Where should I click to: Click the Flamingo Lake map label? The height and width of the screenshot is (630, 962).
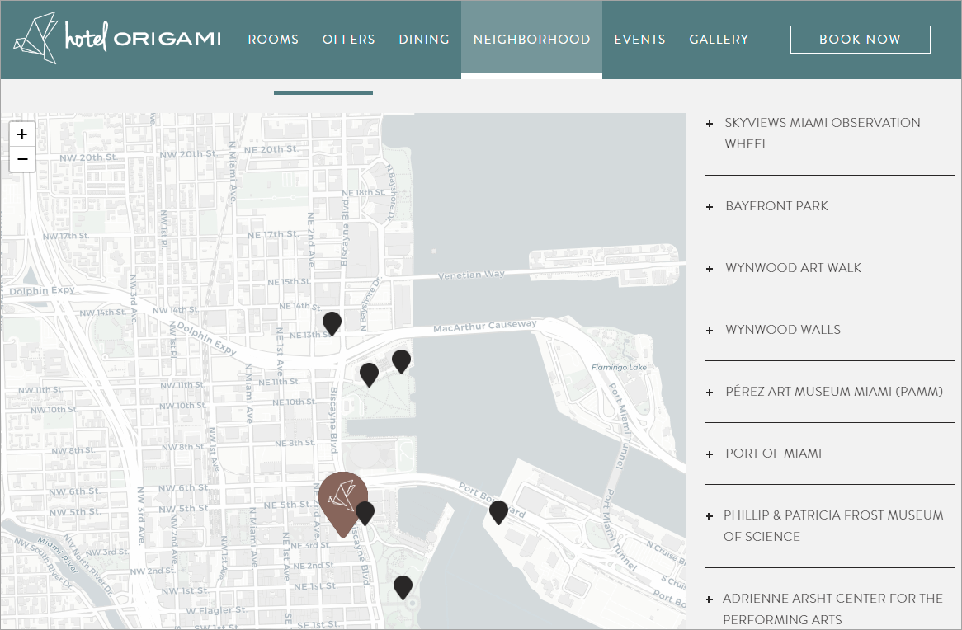point(619,367)
